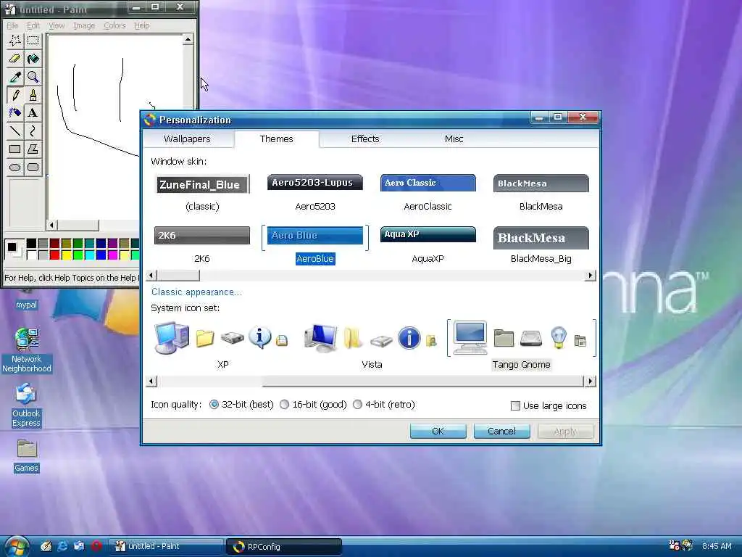Switch to the Effects tab

pos(365,139)
